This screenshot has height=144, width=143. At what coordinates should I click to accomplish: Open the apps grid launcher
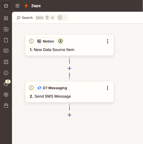click(17, 6)
